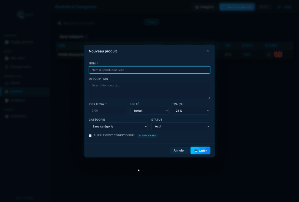This screenshot has height=202, width=299.
Task: Click the SI APPLICABLE badge next to the checkbox
Action: pos(147,135)
